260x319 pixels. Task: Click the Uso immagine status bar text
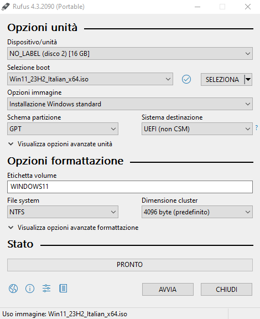pyautogui.click(x=65, y=314)
